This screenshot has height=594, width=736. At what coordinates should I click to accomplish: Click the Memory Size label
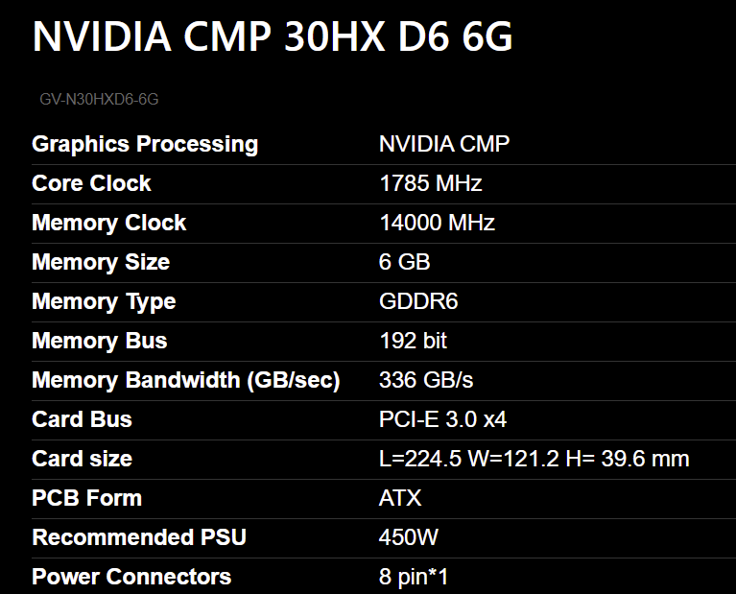tap(101, 262)
